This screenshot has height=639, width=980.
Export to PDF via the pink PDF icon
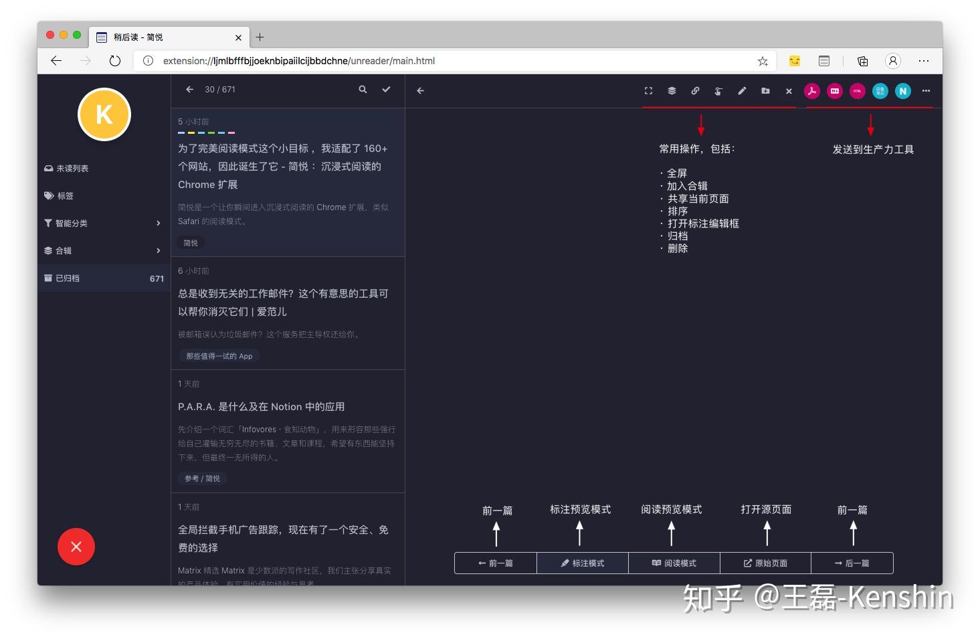click(812, 91)
